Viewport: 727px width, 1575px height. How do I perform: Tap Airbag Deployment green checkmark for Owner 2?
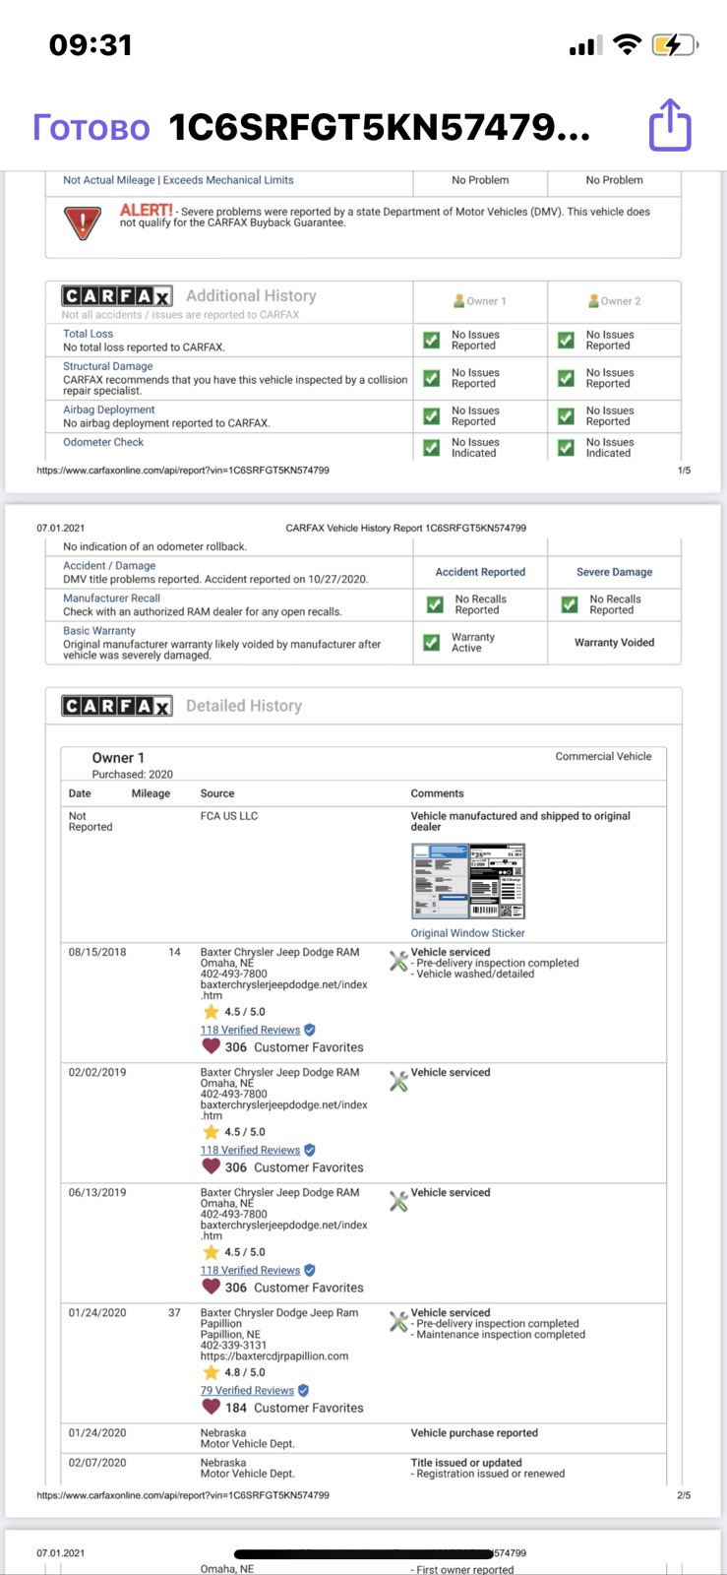coord(566,416)
